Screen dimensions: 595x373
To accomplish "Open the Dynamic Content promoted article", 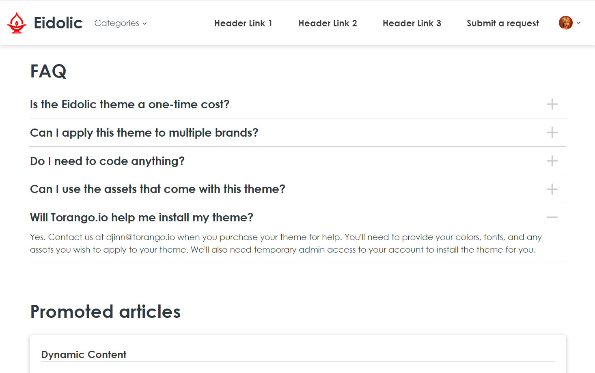I will (x=84, y=354).
